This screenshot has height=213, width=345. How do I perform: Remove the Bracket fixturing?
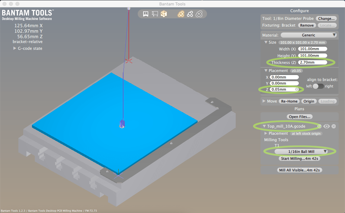click(x=307, y=25)
